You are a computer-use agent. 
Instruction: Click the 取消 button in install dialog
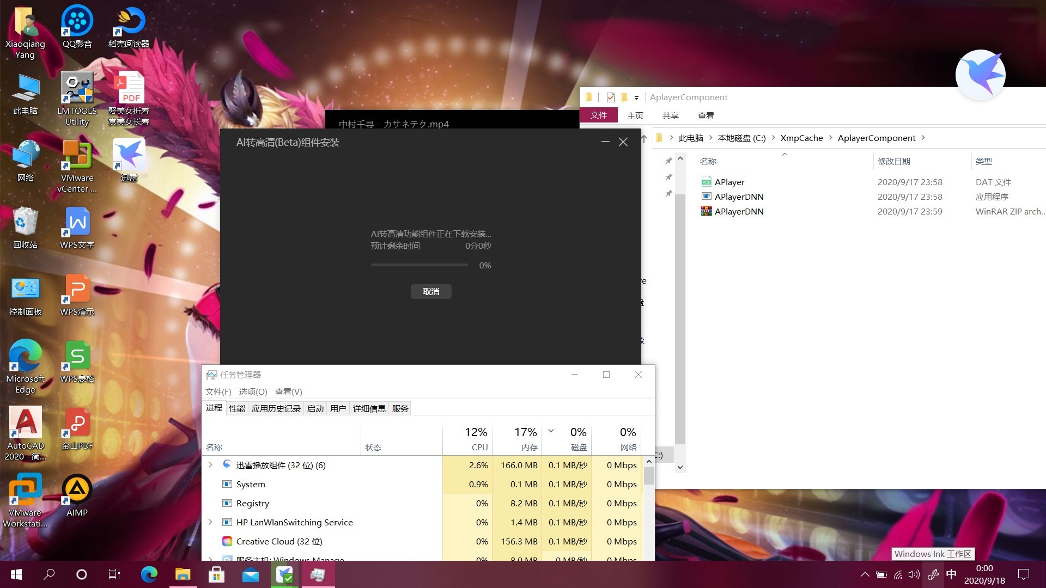coord(430,292)
